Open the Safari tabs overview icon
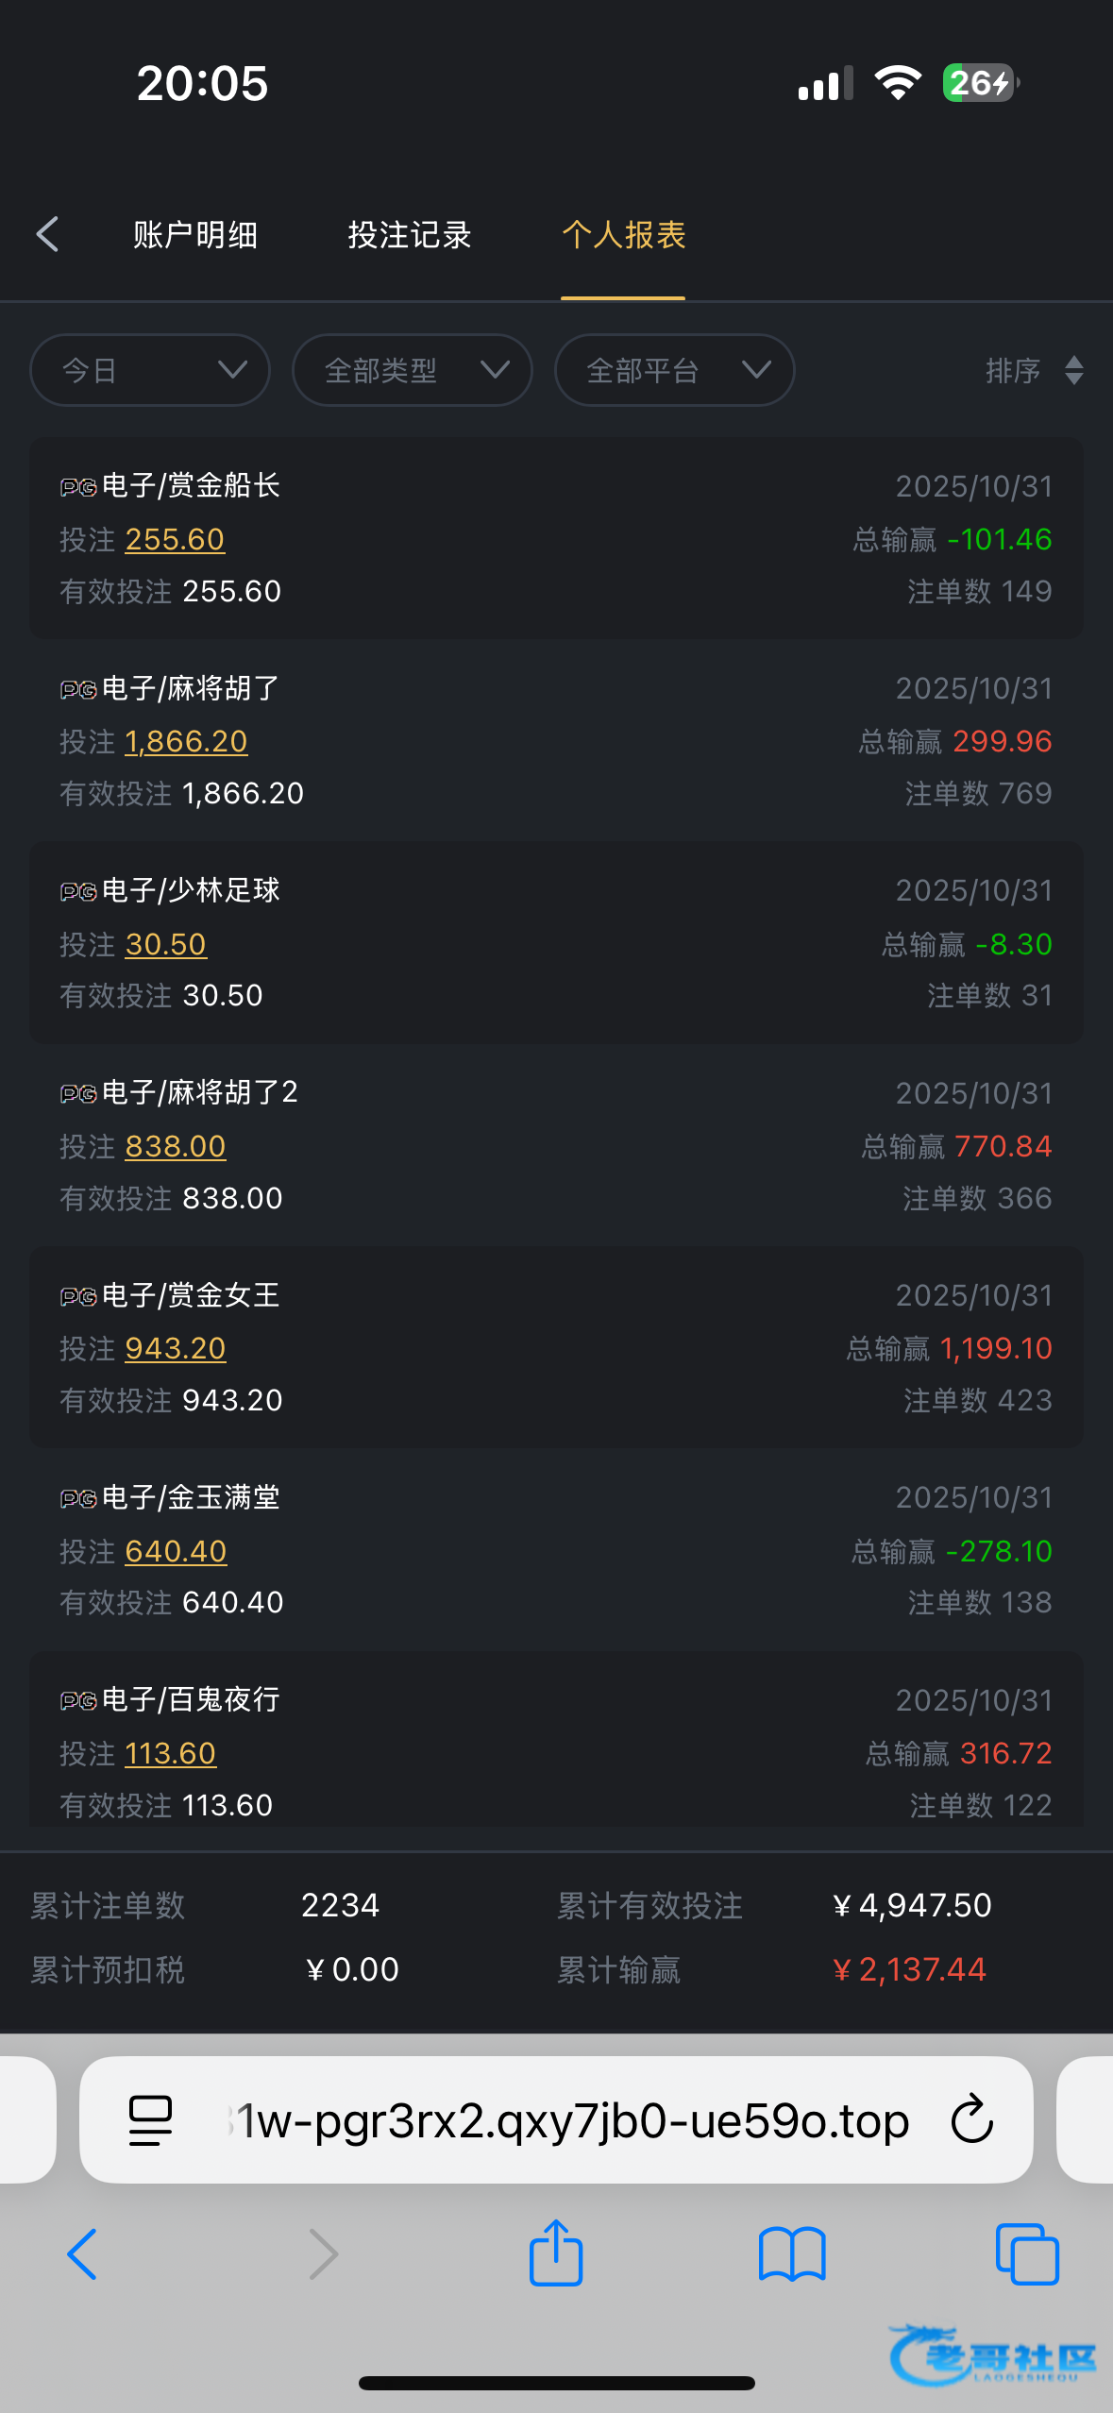Image resolution: width=1113 pixels, height=2413 pixels. coord(1027,2253)
